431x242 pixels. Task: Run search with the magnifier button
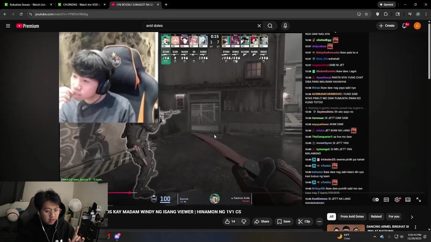[270, 26]
